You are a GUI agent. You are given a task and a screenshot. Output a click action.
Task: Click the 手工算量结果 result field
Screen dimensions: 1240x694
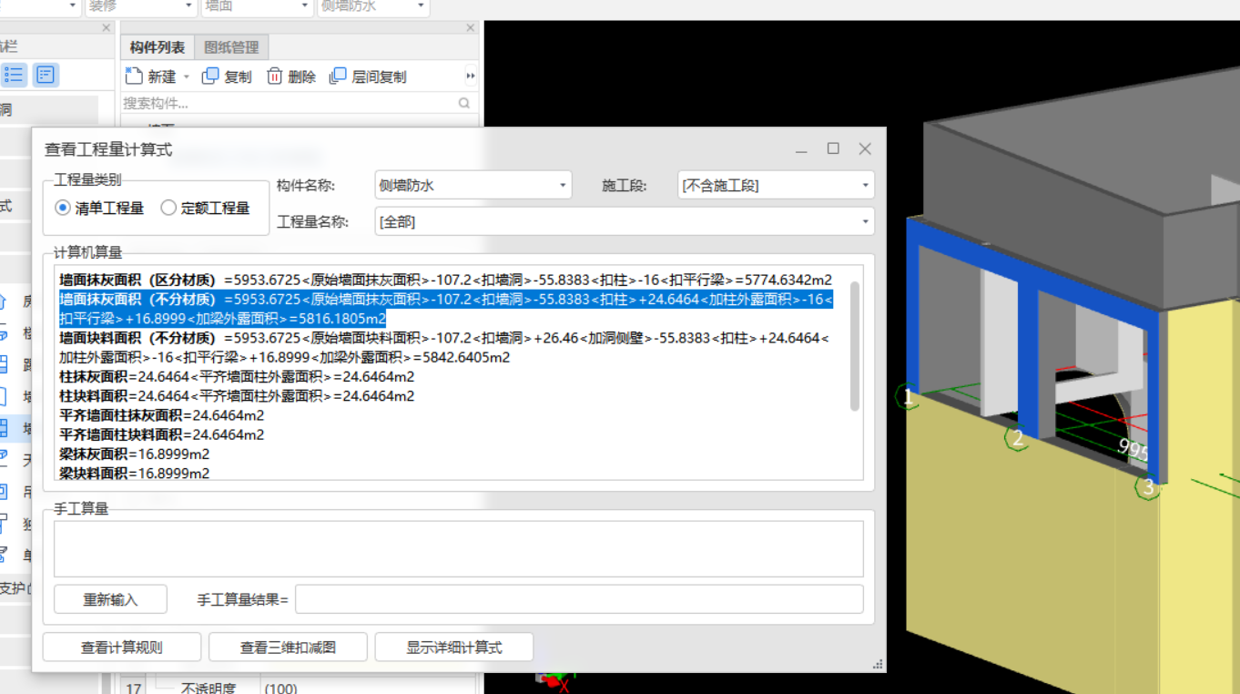579,599
